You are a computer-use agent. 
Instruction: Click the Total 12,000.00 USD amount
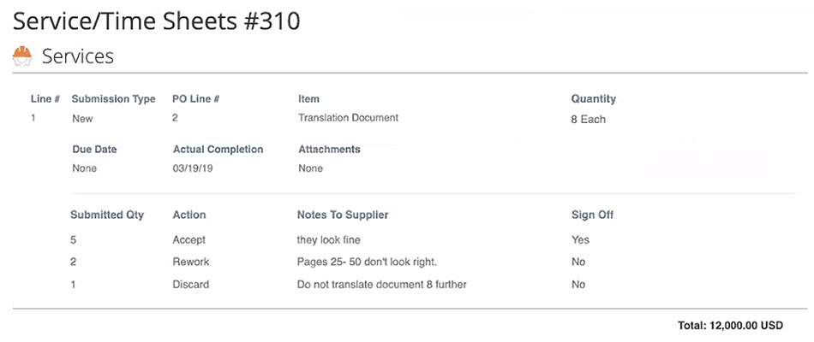point(730,326)
